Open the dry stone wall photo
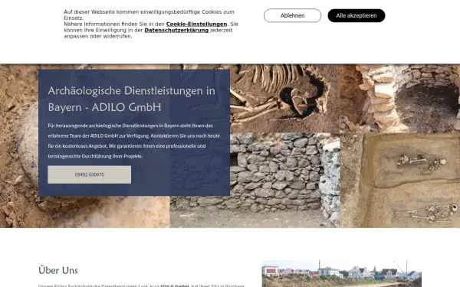The width and height of the screenshot is (460, 287). [255, 181]
